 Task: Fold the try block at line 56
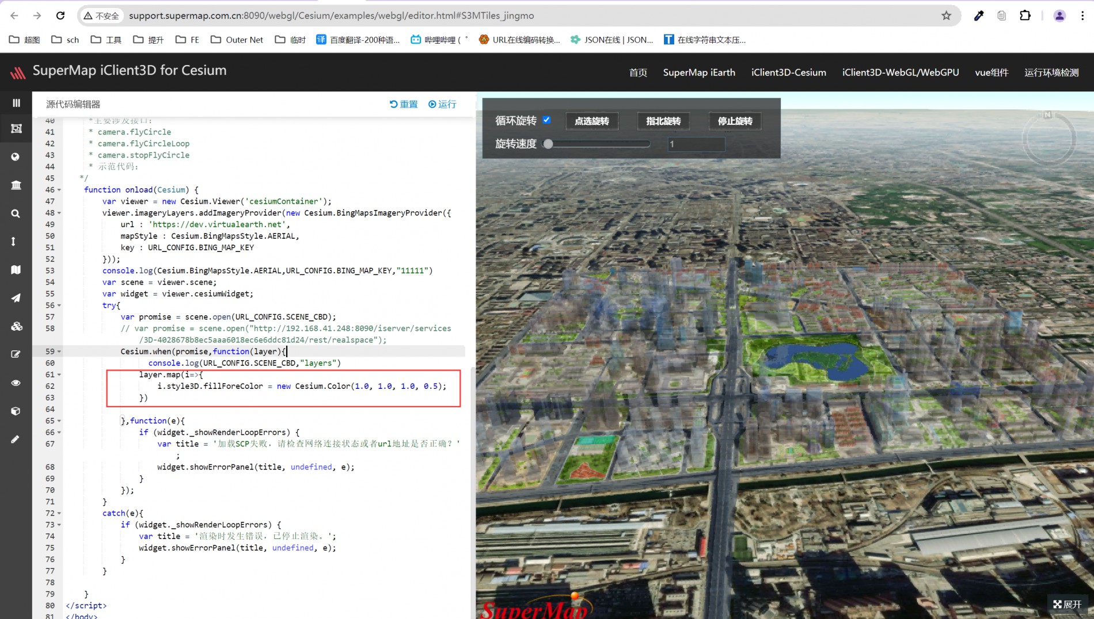point(59,305)
